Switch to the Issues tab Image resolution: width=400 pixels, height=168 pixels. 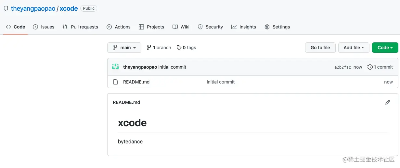coord(44,27)
